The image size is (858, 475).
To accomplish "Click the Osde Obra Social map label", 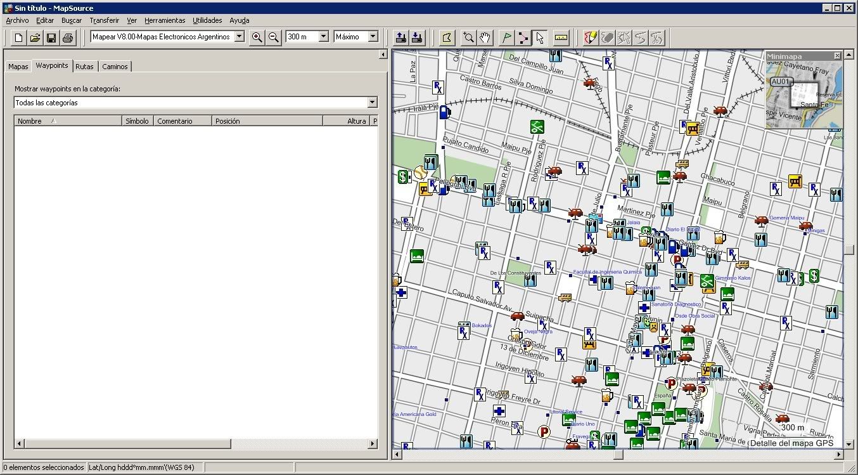I will (x=695, y=316).
